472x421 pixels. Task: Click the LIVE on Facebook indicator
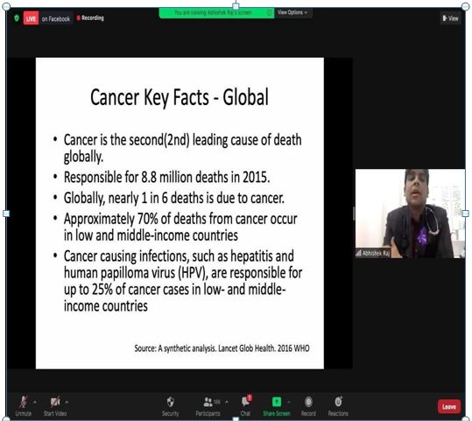coord(47,18)
